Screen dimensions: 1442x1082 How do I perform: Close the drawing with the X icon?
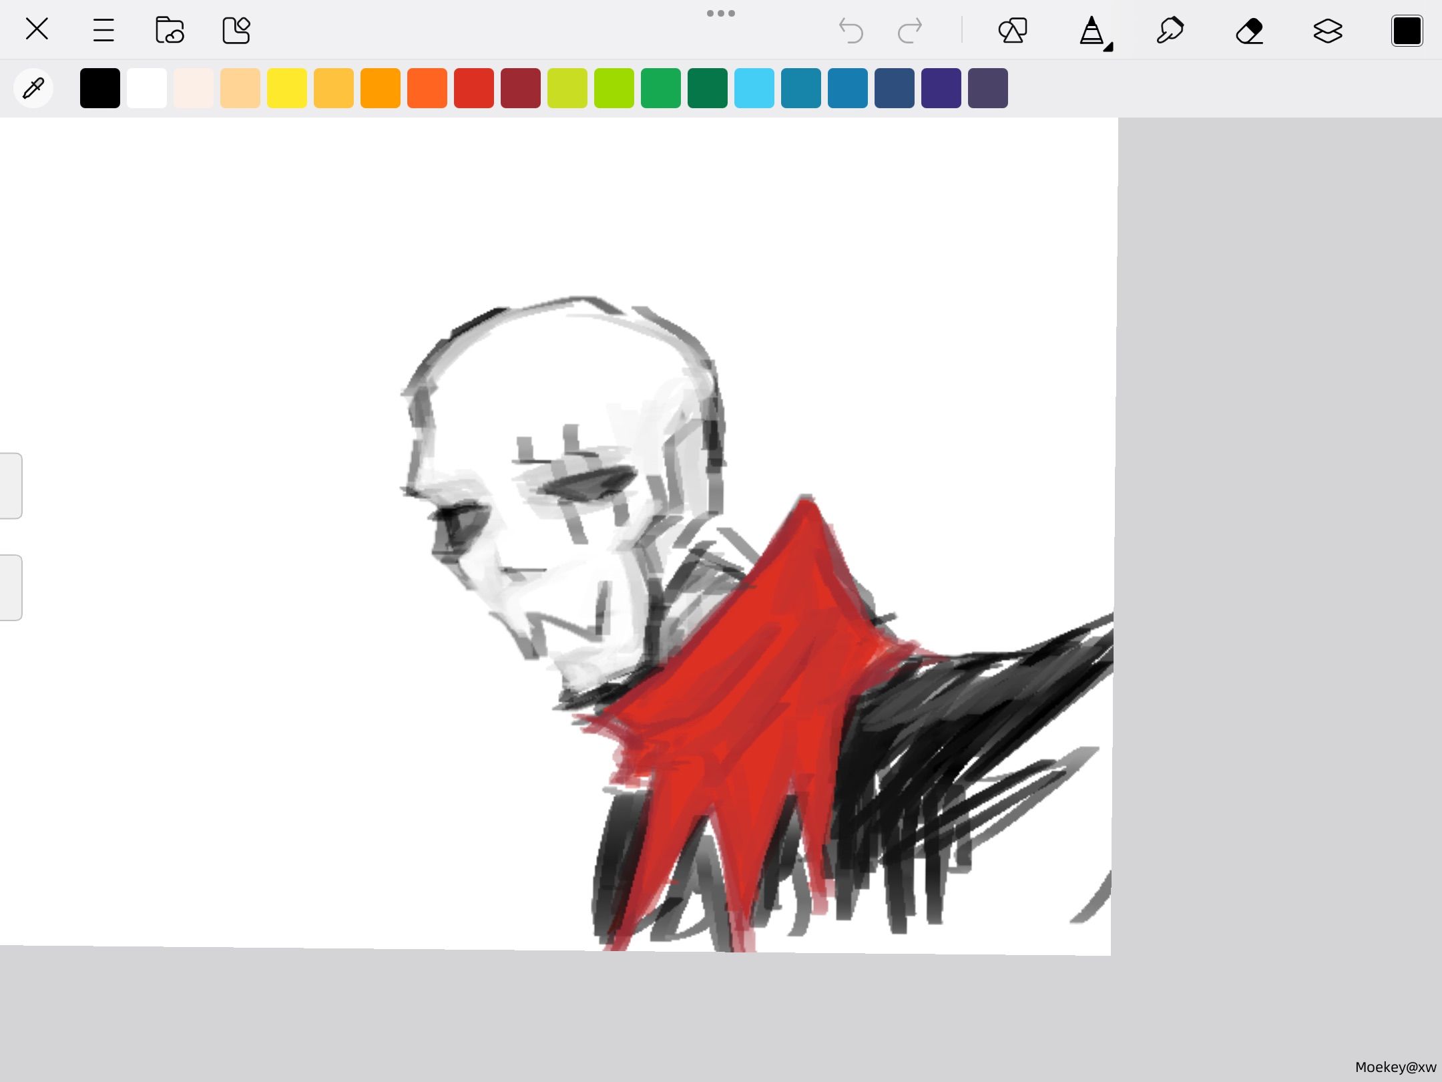click(x=37, y=29)
